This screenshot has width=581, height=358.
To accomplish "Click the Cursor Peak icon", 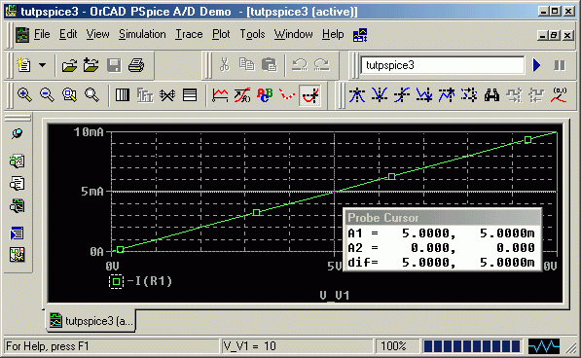I will [x=357, y=95].
